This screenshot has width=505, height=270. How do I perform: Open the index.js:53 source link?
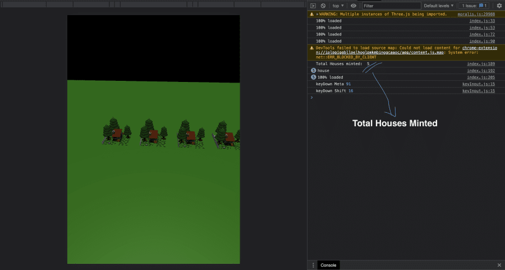click(482, 28)
